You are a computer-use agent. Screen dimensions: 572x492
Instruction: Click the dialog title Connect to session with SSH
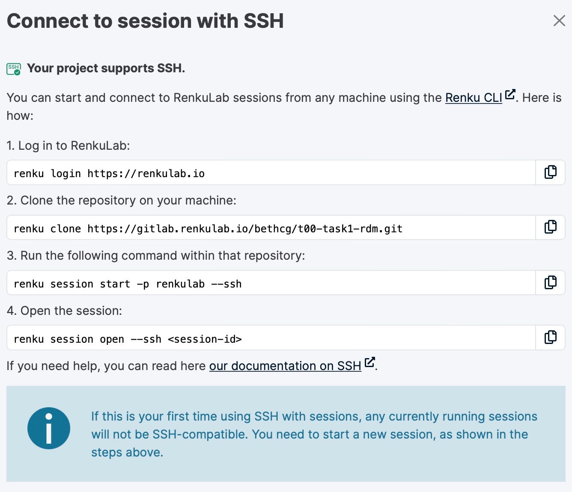pos(146,21)
